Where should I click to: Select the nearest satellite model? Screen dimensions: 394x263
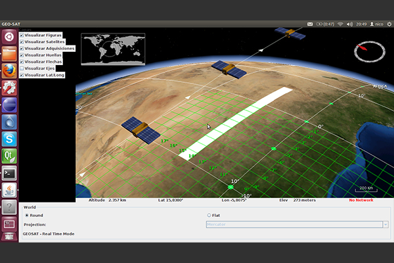click(x=141, y=130)
